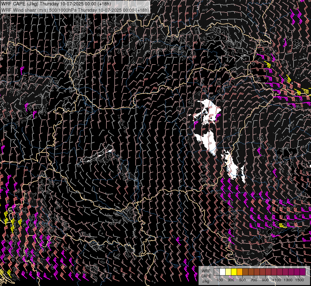Select the pale yellow CAPE legend swatch
Viewport: 311px width, 286px height.
(228, 272)
